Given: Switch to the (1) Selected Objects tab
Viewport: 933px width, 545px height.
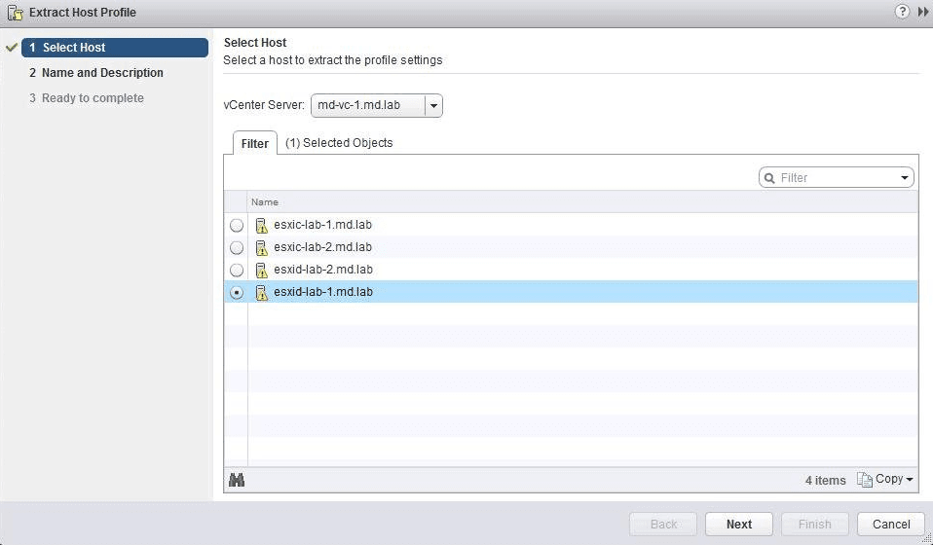Looking at the screenshot, I should (339, 143).
